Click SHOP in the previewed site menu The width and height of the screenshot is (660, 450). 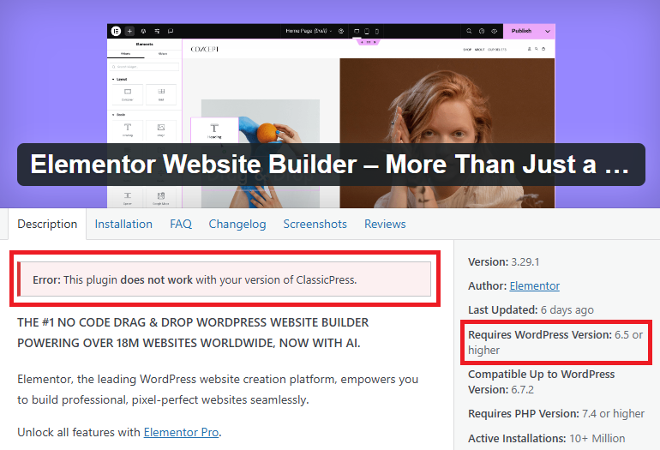(467, 50)
